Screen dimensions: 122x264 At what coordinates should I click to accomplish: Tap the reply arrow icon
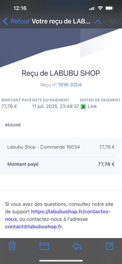click(x=77, y=246)
